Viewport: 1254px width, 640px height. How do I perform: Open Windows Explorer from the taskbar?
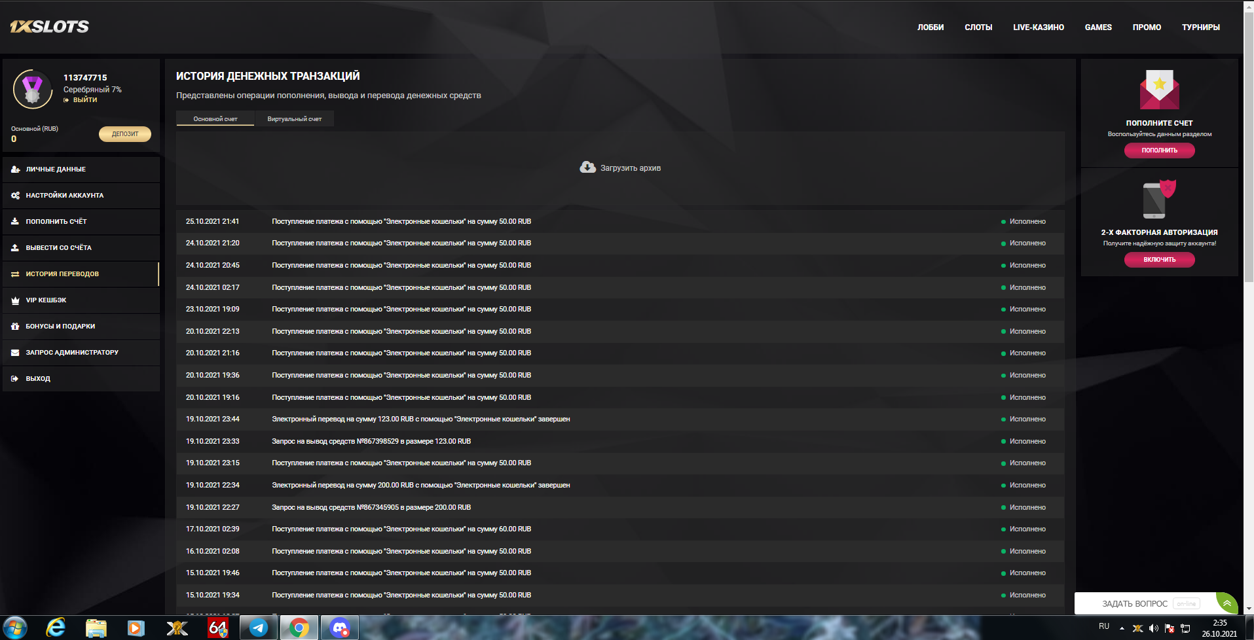pyautogui.click(x=96, y=628)
